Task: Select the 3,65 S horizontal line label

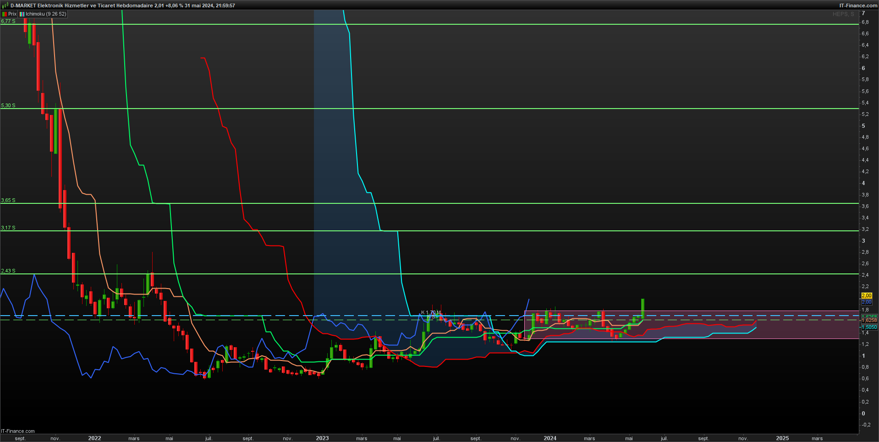Action: [8, 200]
